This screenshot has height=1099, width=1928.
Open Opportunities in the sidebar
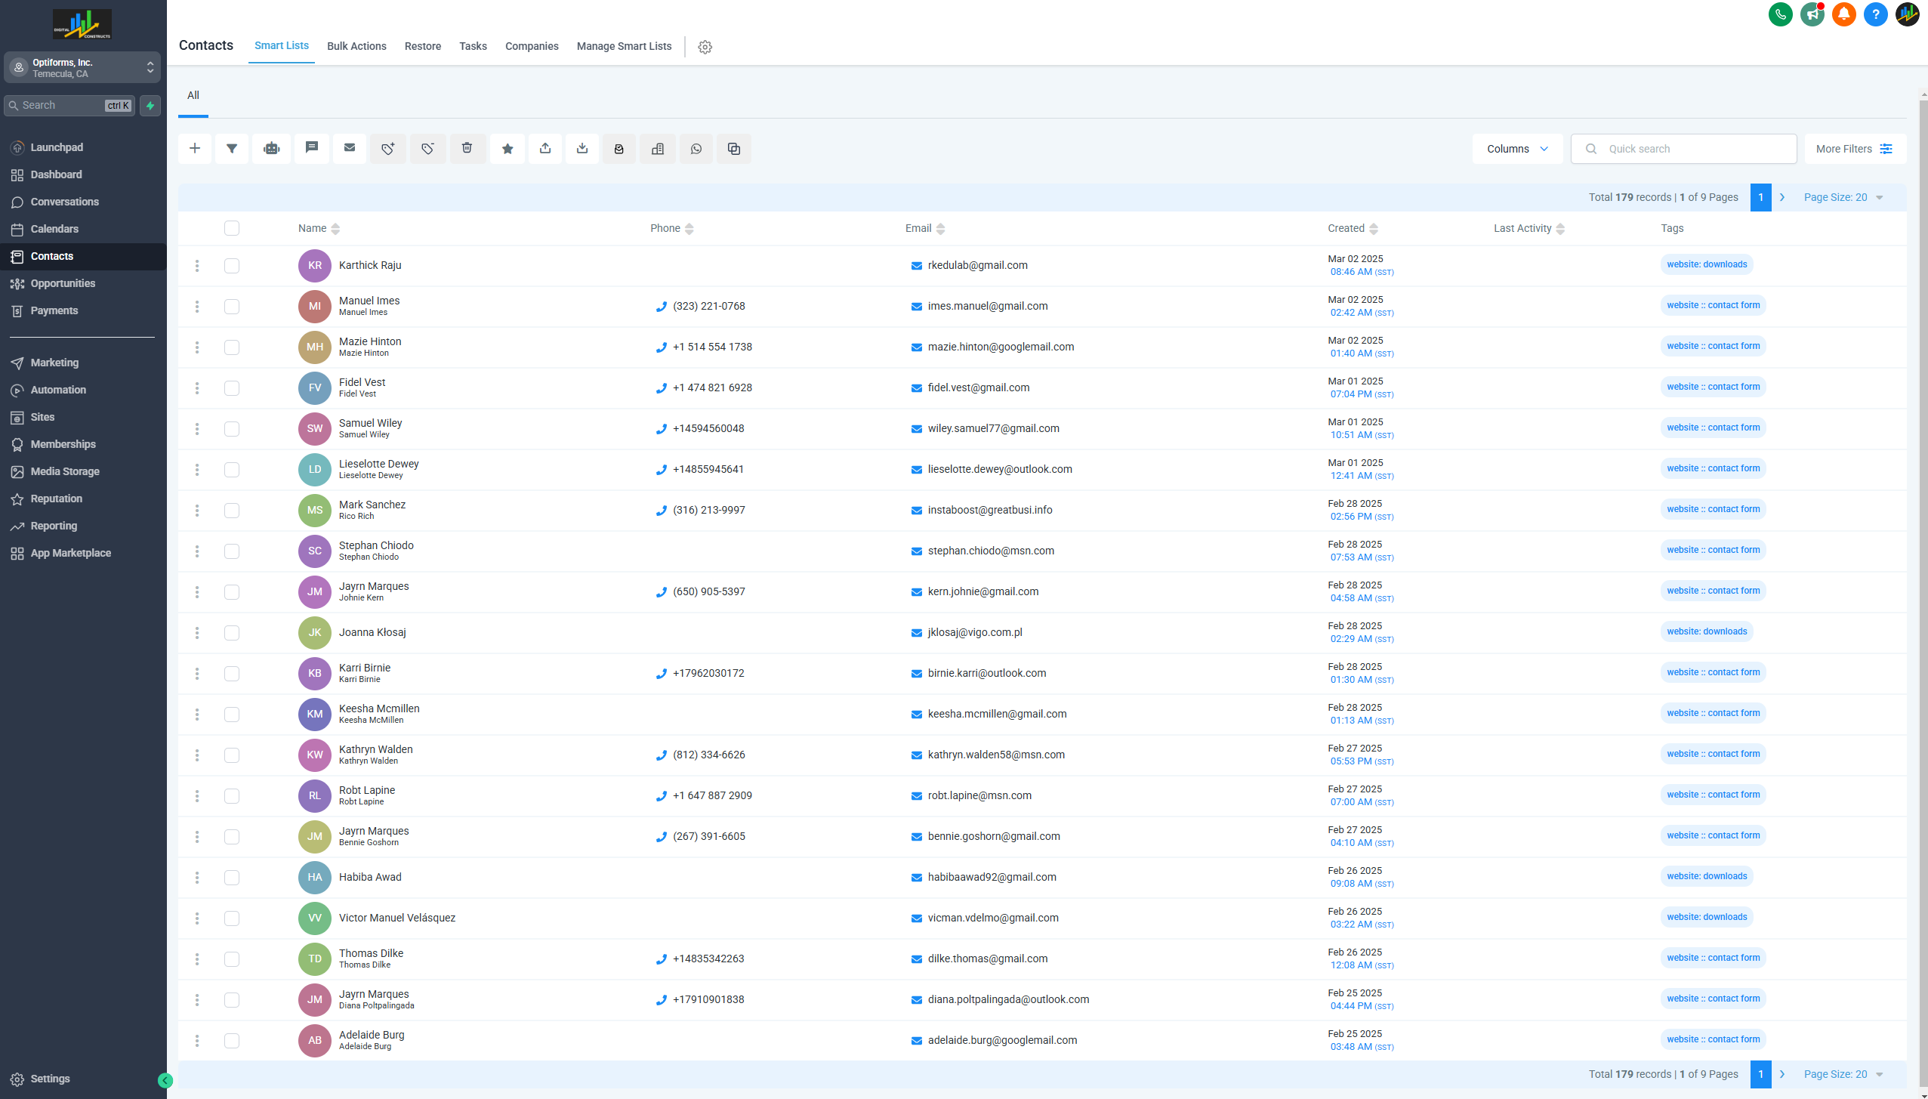(63, 283)
